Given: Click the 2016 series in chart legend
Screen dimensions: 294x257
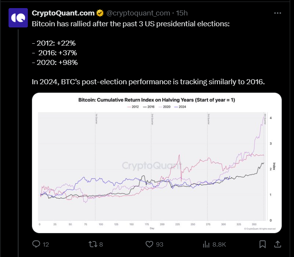Looking at the screenshot, I should 148,107.
